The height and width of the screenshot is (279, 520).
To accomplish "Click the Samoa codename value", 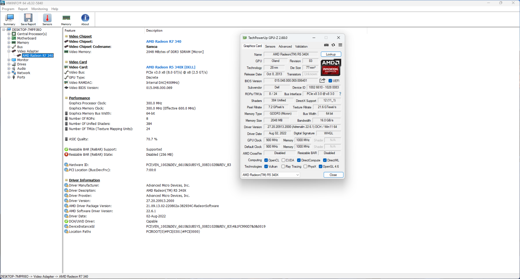I will pos(152,47).
